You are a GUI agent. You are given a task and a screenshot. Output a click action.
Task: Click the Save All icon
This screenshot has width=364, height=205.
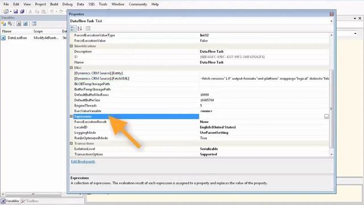tap(22, 11)
